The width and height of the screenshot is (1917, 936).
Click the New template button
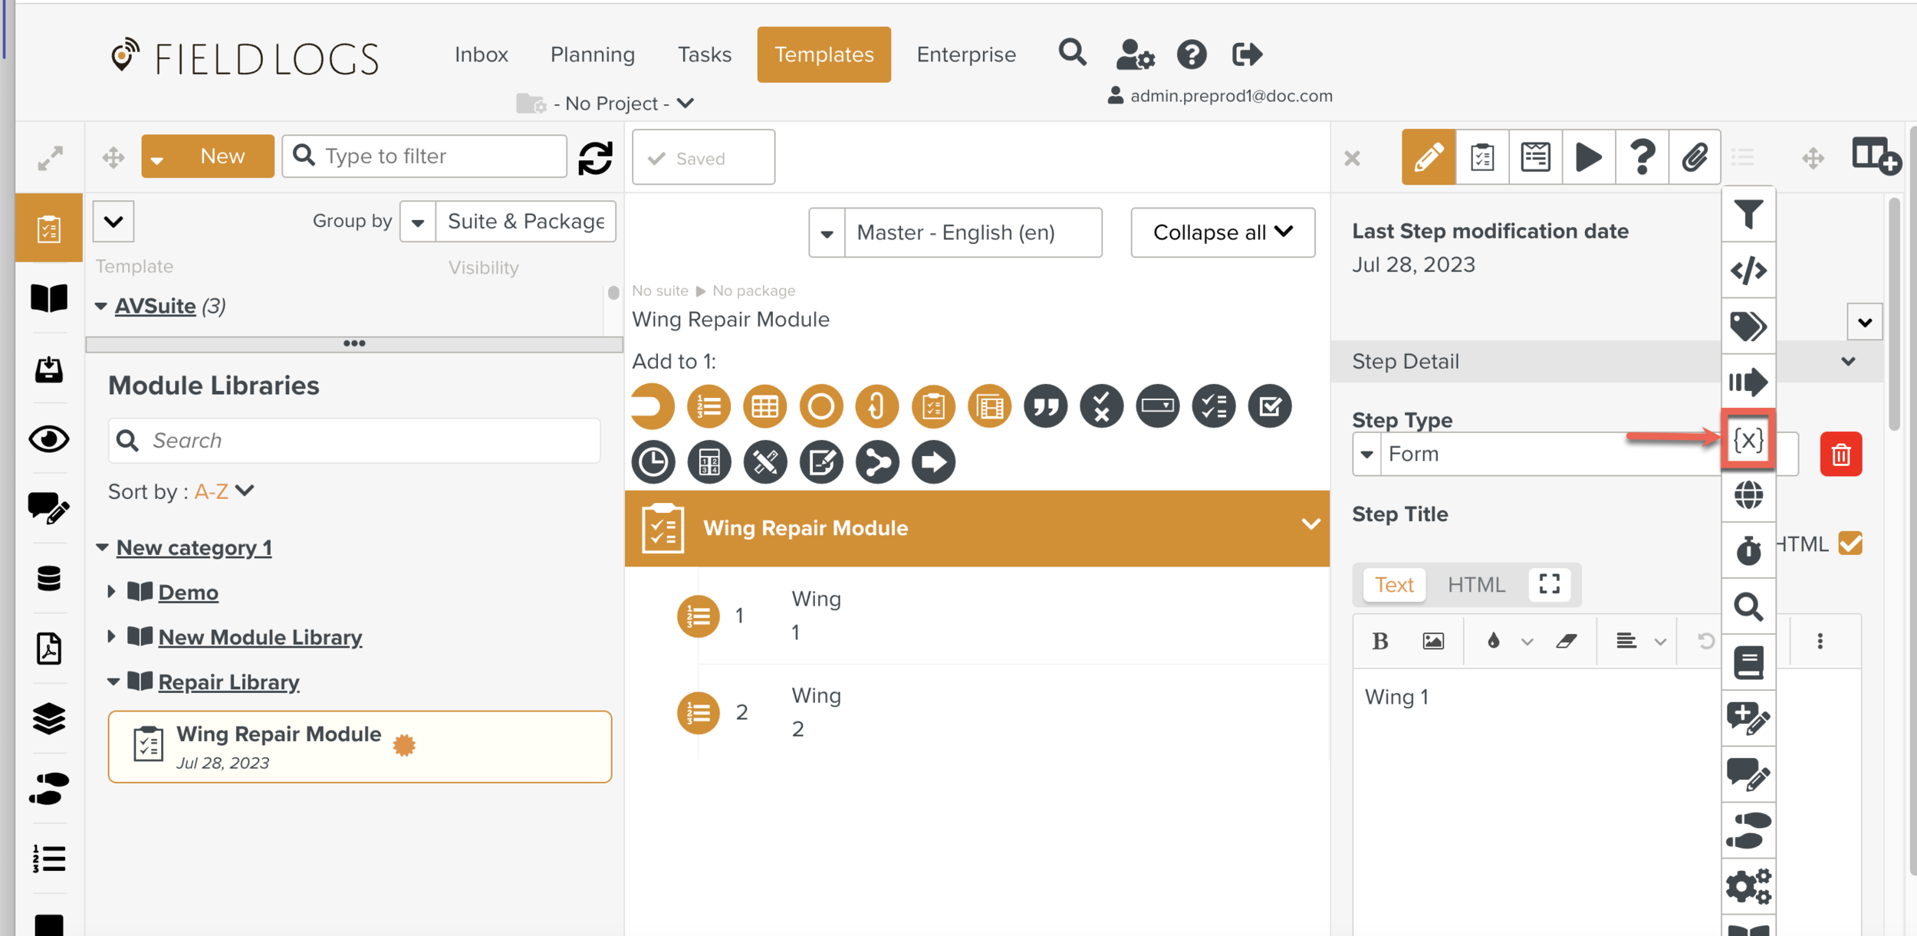[222, 156]
